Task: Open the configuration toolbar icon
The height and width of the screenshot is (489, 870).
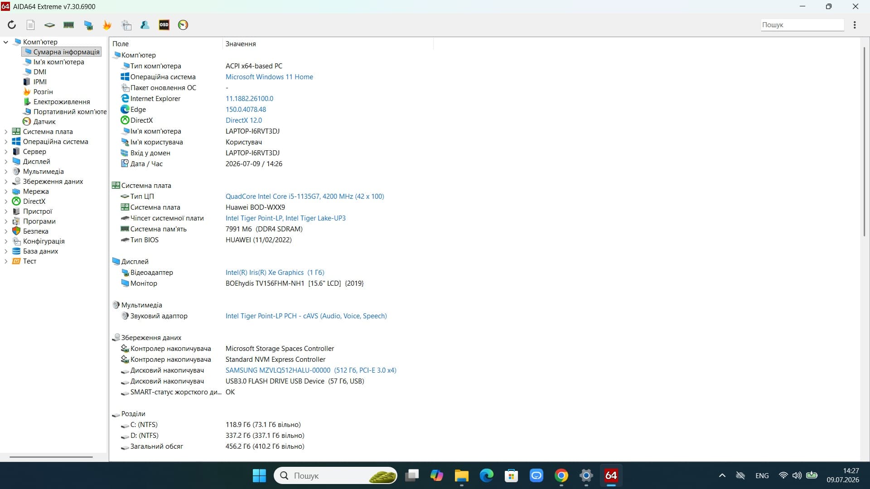Action: [x=126, y=25]
